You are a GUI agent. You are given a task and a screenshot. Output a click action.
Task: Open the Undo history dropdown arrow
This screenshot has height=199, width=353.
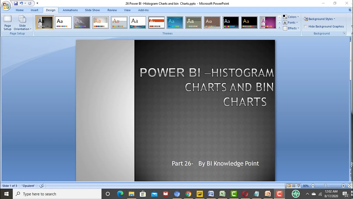point(25,3)
